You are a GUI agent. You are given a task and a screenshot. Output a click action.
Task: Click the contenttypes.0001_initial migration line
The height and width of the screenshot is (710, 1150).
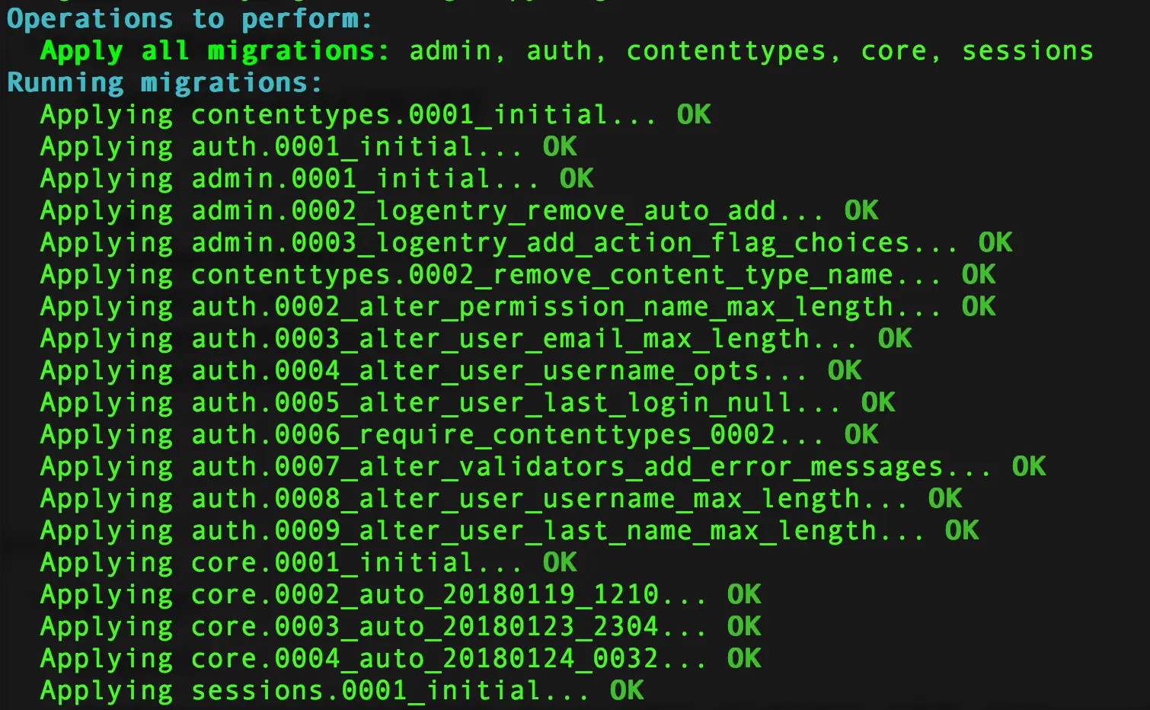click(x=375, y=114)
